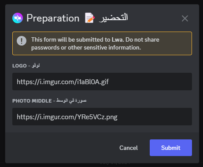
Task: Click the Lwa bot avatar icon
Action: click(x=18, y=18)
